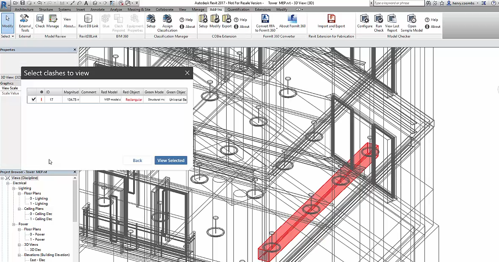The image size is (499, 262).
Task: Close the Select clashes to view dialog
Action: (x=187, y=73)
